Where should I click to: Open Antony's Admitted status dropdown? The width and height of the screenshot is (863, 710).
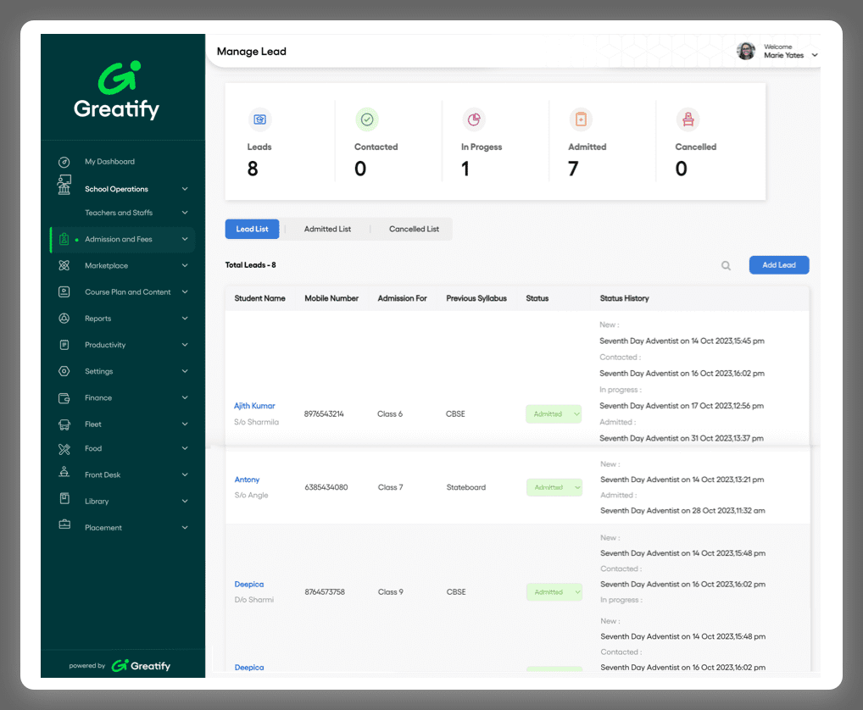point(554,488)
